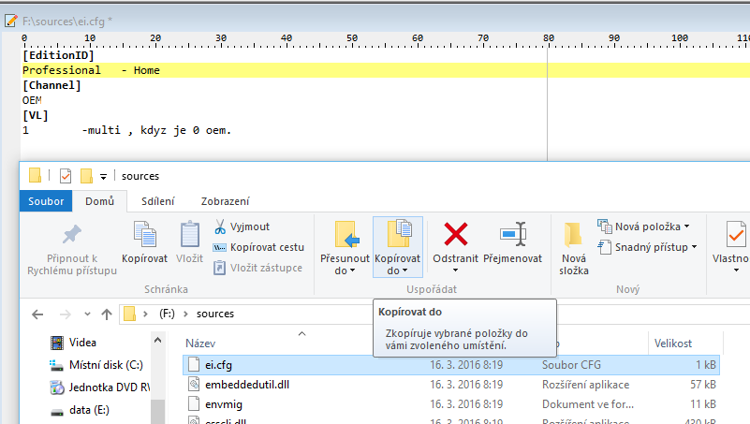This screenshot has width=750, height=424.
Task: Select the embeddedutil.dll file
Action: (247, 385)
